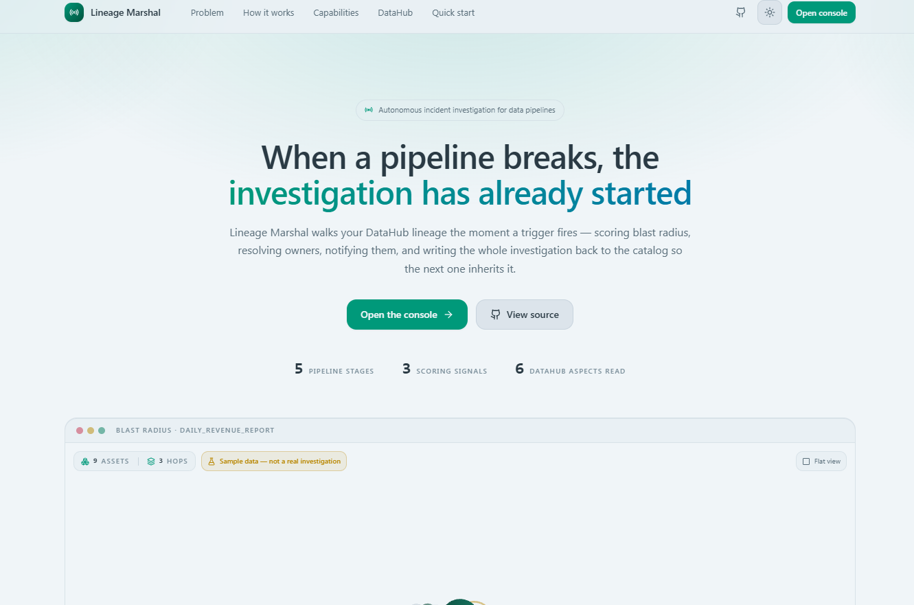Toggle light/dark theme with sun icon

tap(770, 12)
